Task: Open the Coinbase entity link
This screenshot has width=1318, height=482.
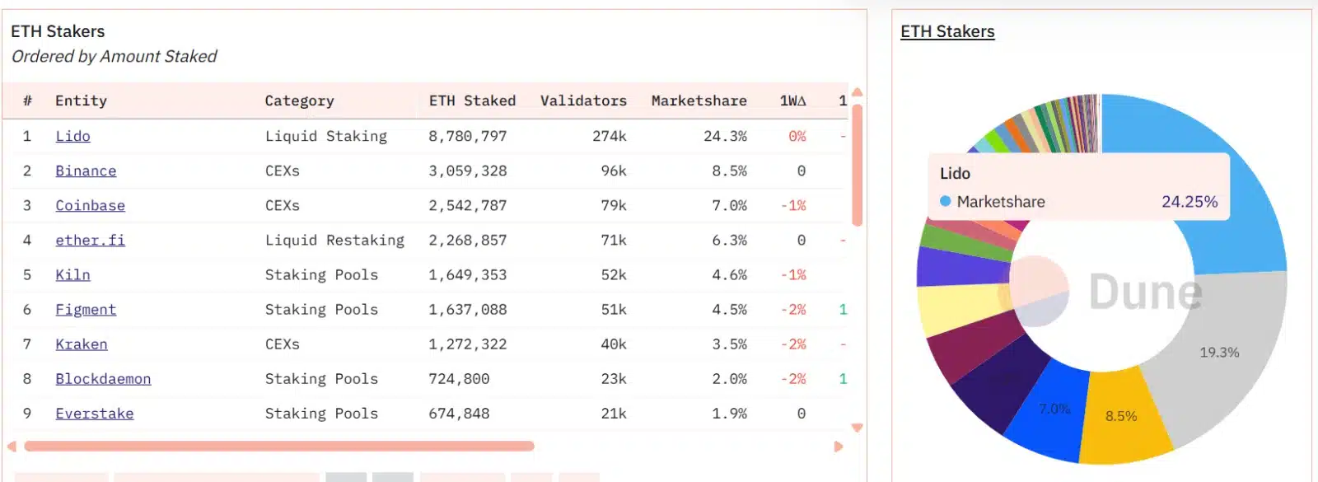Action: click(90, 205)
